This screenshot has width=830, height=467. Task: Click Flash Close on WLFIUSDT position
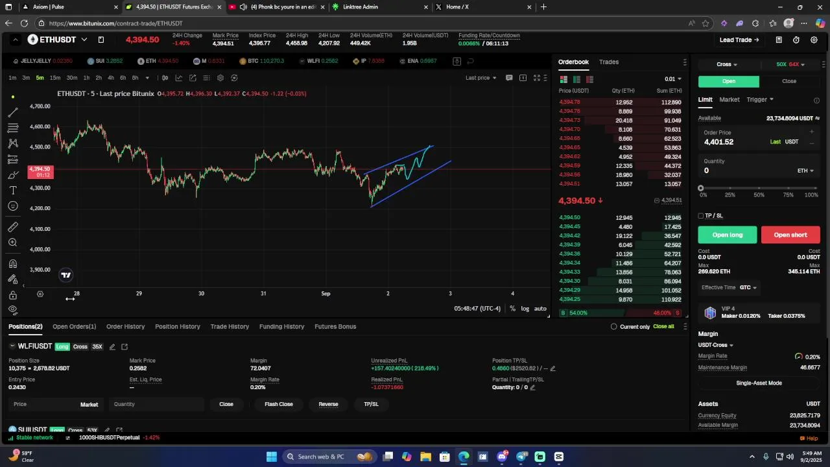[279, 404]
